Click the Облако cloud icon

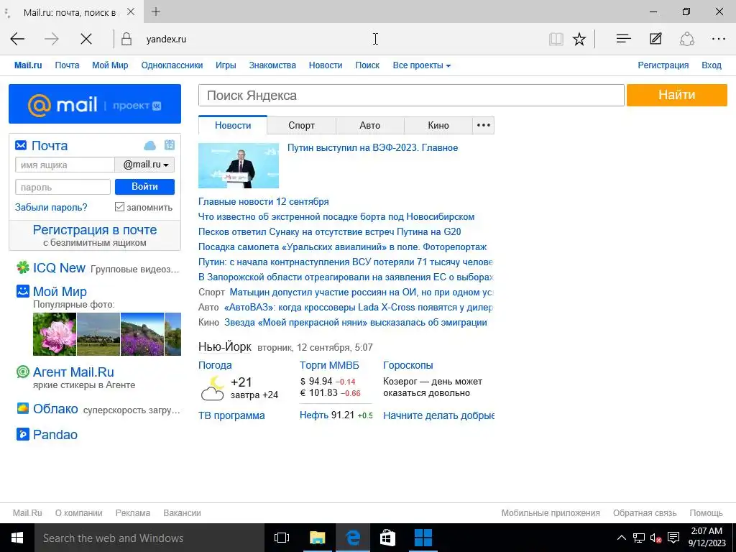point(22,408)
